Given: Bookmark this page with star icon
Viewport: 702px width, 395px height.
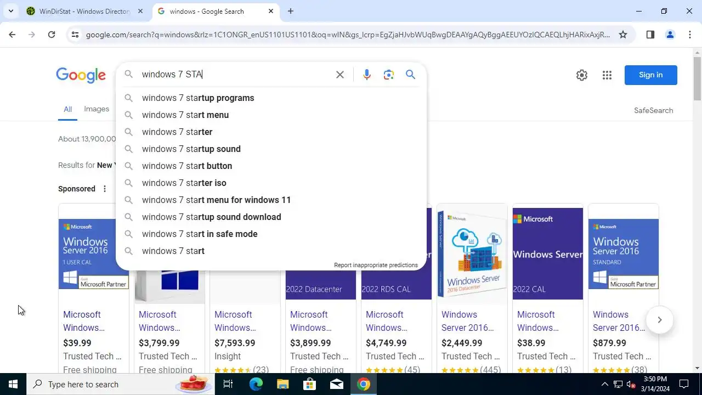Looking at the screenshot, I should [x=623, y=35].
